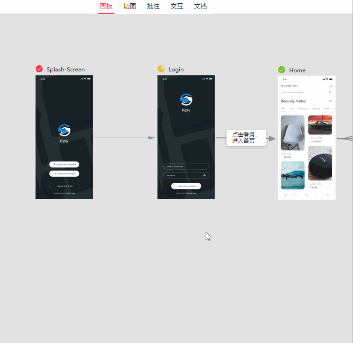Click the location pin icon on Home
Screen dimensions: 353x343
[x=281, y=86]
